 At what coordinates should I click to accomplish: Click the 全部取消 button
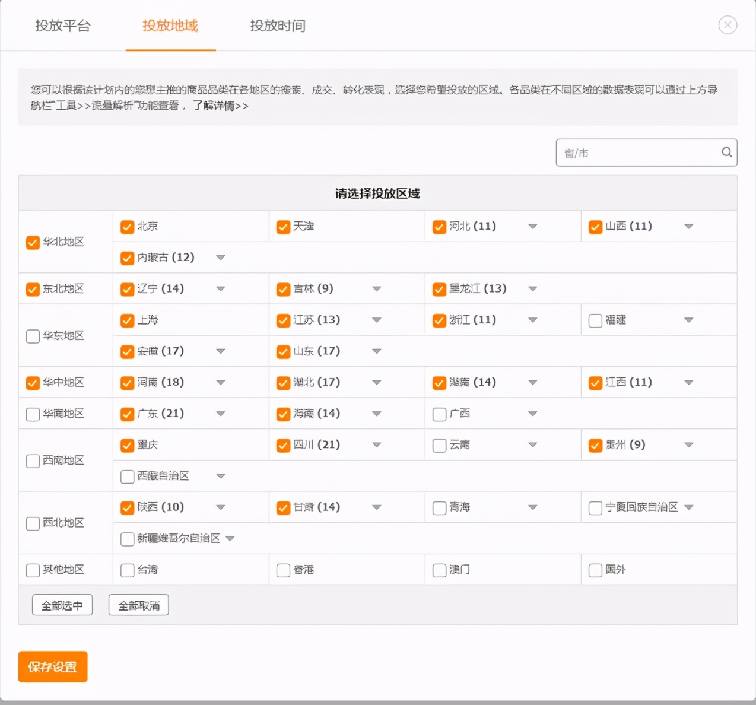[x=138, y=605]
